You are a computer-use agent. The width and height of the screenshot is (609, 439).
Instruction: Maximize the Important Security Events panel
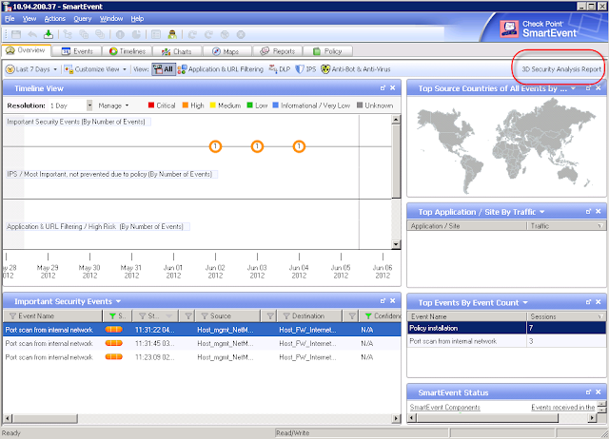point(383,301)
